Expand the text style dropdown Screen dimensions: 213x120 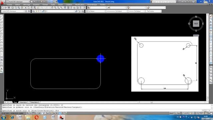coord(105,8)
